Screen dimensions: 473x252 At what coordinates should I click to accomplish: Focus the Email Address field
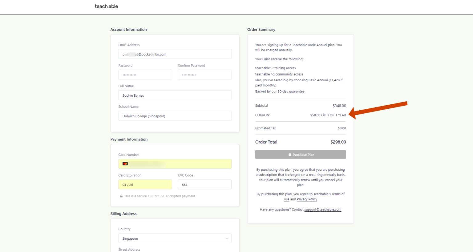pyautogui.click(x=175, y=54)
